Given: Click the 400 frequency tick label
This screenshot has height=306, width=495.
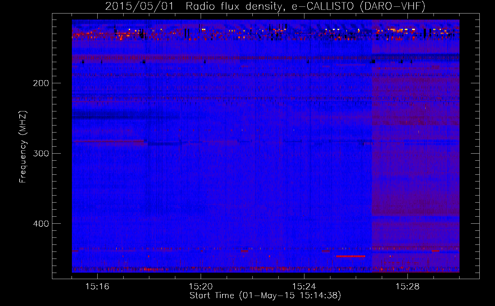Looking at the screenshot, I should [x=41, y=224].
